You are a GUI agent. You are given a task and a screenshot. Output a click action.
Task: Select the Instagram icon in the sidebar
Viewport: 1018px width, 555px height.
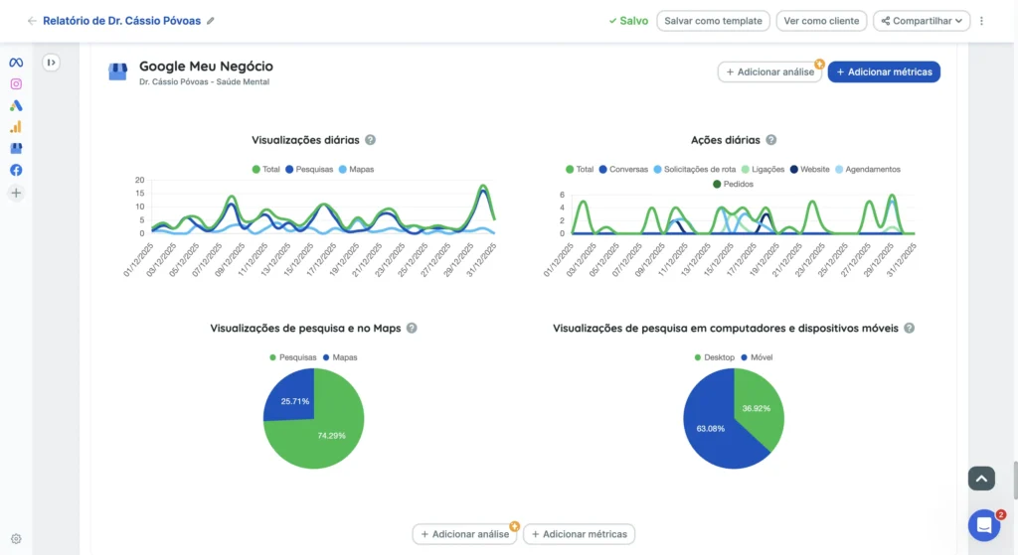[16, 84]
